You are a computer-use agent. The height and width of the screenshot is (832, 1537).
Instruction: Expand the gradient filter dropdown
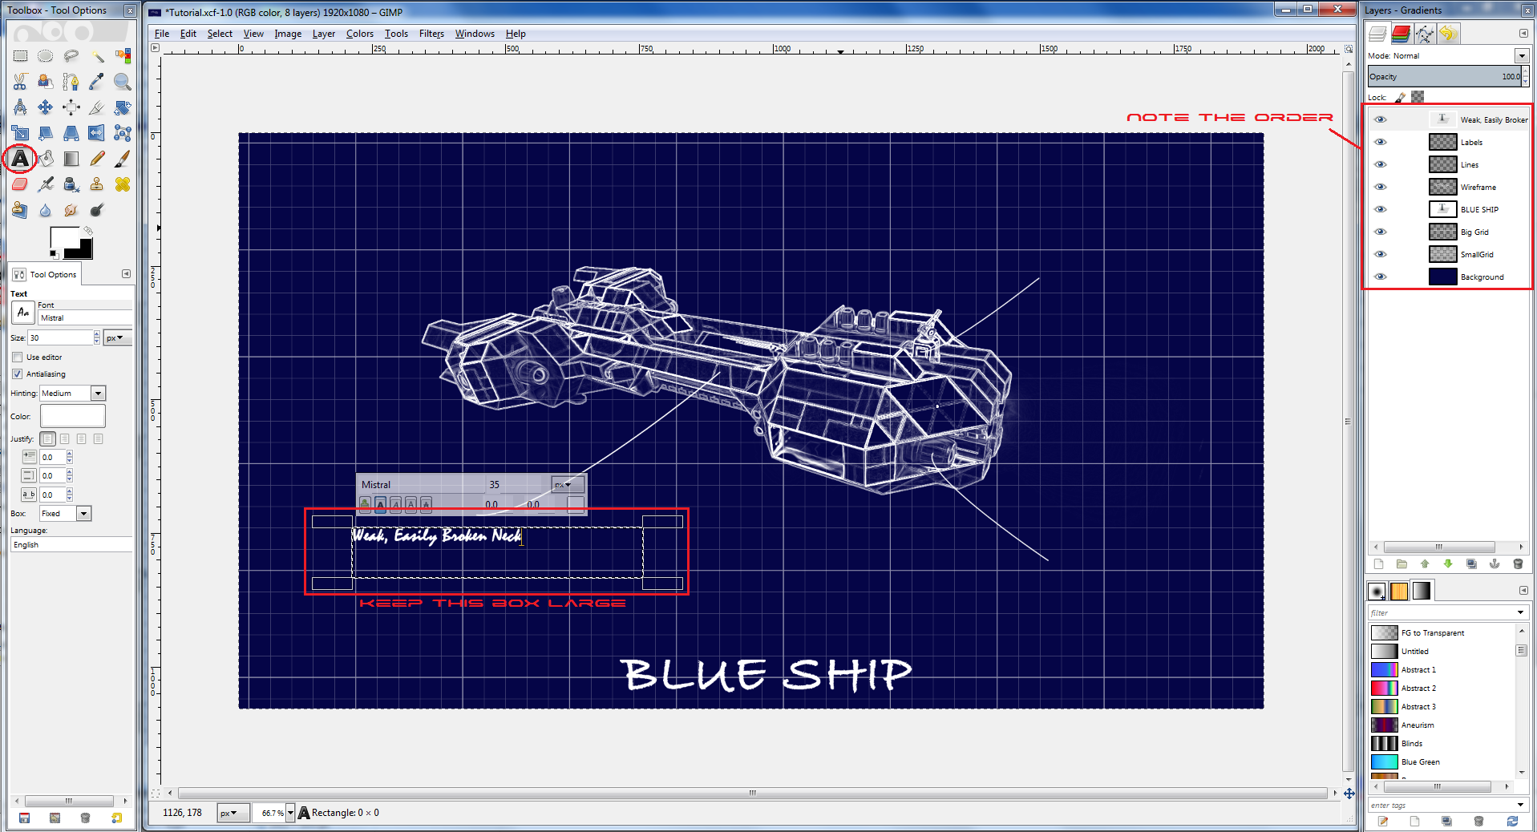coord(1520,613)
